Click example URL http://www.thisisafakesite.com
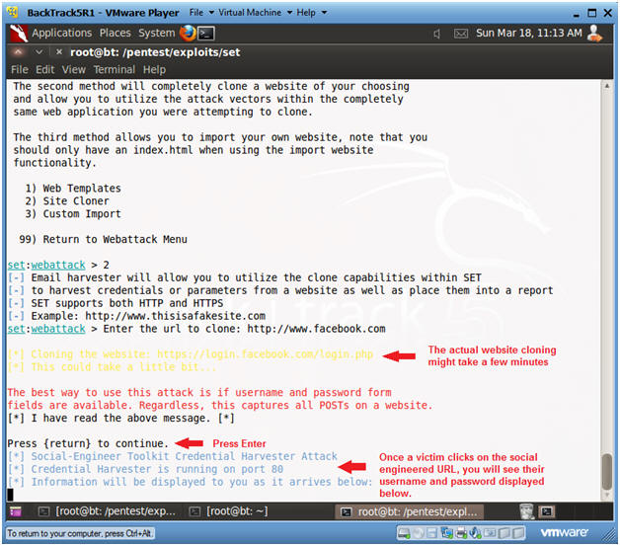The width and height of the screenshot is (620, 546). pyautogui.click(x=175, y=316)
